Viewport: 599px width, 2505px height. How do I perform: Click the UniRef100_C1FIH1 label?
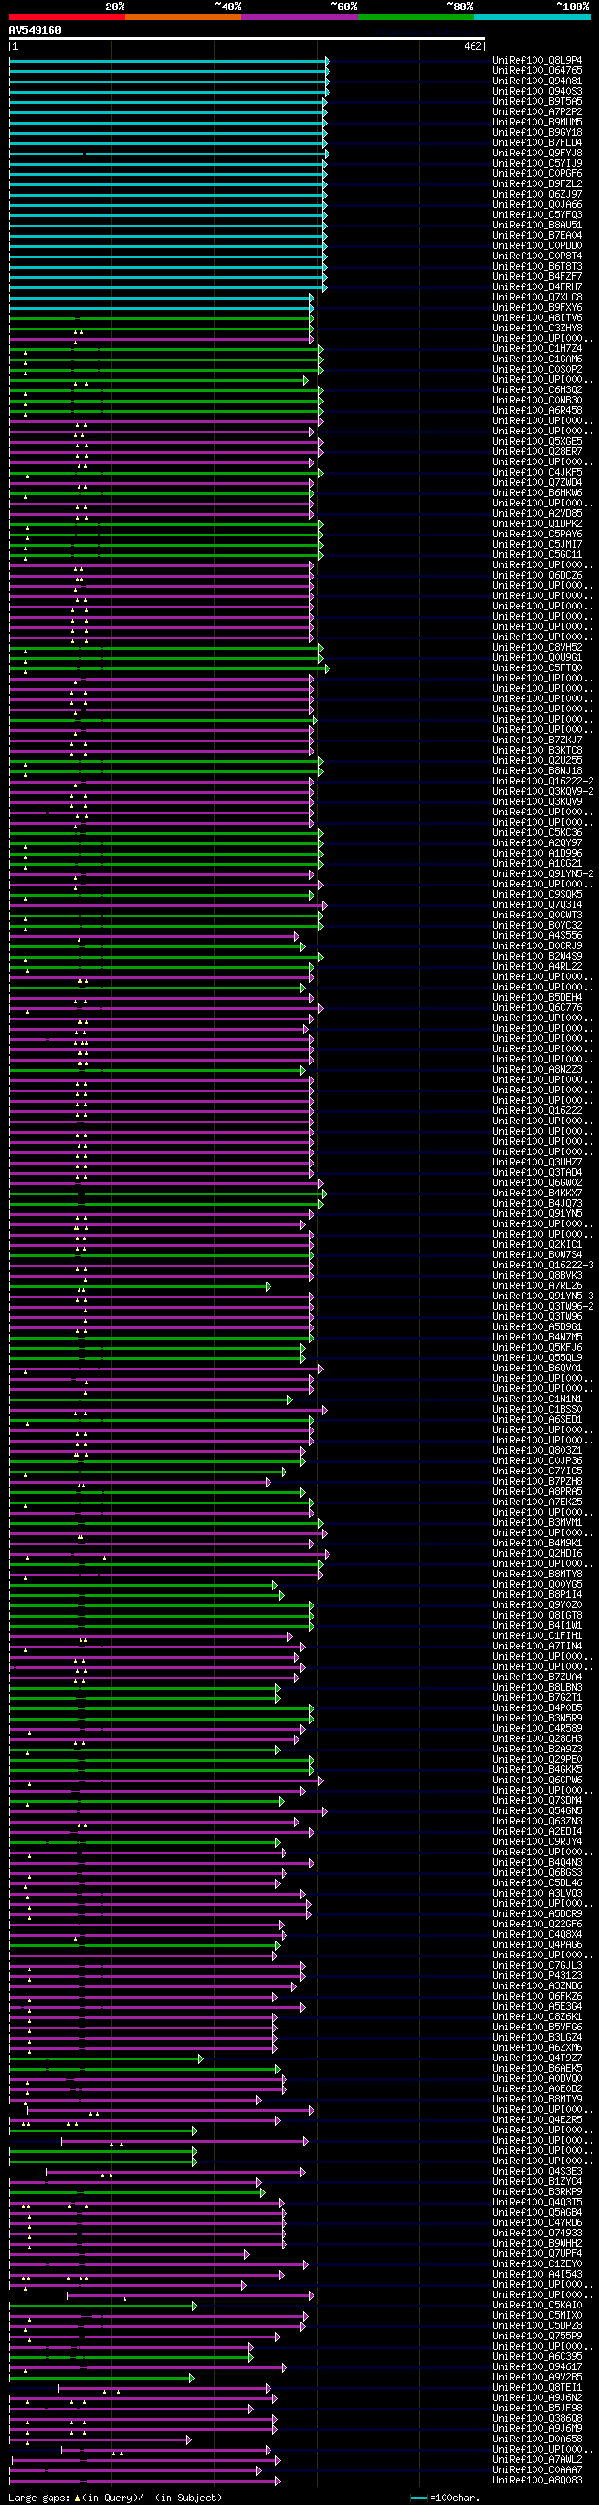pyautogui.click(x=538, y=1636)
